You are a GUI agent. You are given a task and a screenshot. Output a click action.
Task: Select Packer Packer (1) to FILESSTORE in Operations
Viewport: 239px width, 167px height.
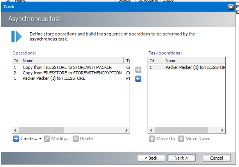(71, 78)
